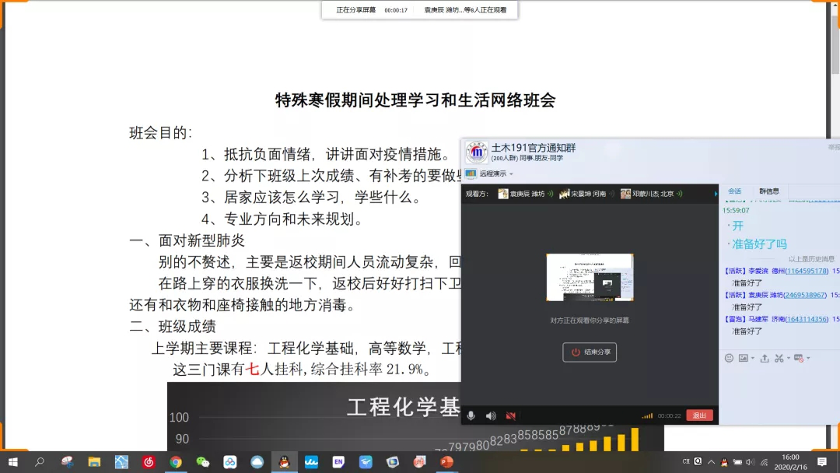This screenshot has height=473, width=840.
Task: Click the file upload icon in chat
Action: point(765,358)
